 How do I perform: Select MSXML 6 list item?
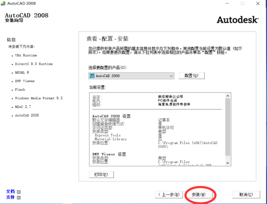pyautogui.click(x=22, y=73)
